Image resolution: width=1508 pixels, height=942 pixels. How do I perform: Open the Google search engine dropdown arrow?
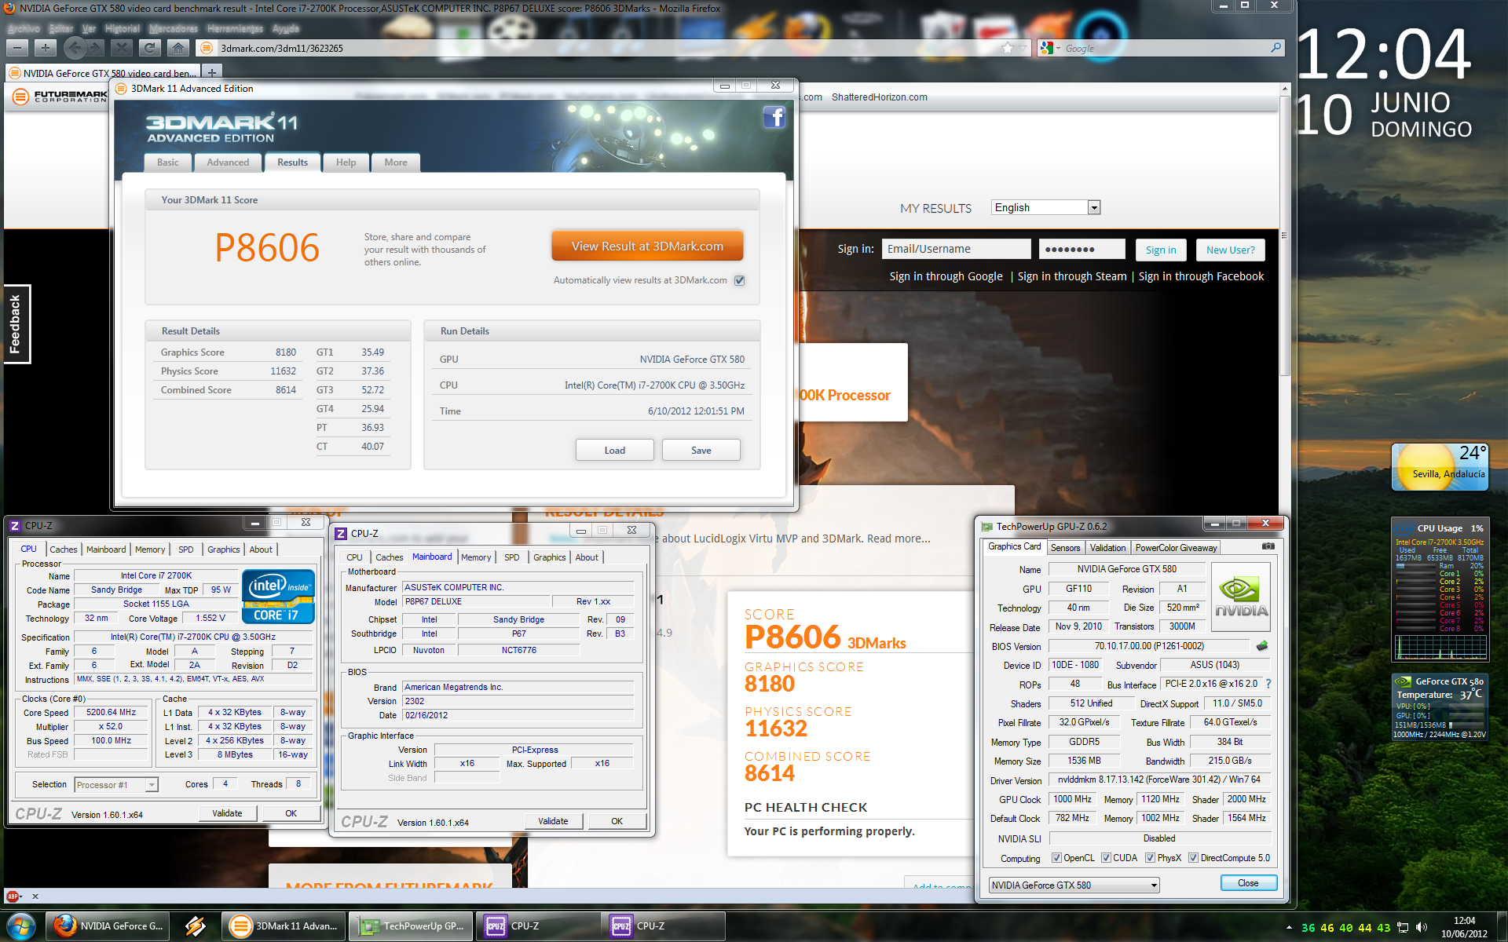pos(1058,49)
